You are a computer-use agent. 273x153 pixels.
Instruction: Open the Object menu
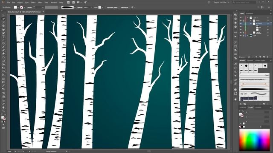20,3
